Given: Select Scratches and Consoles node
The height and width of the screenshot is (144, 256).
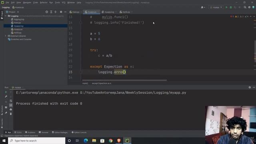Looking at the screenshot, I should (20, 39).
